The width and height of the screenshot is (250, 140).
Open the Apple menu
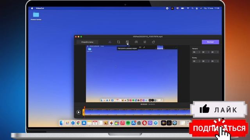32,8
